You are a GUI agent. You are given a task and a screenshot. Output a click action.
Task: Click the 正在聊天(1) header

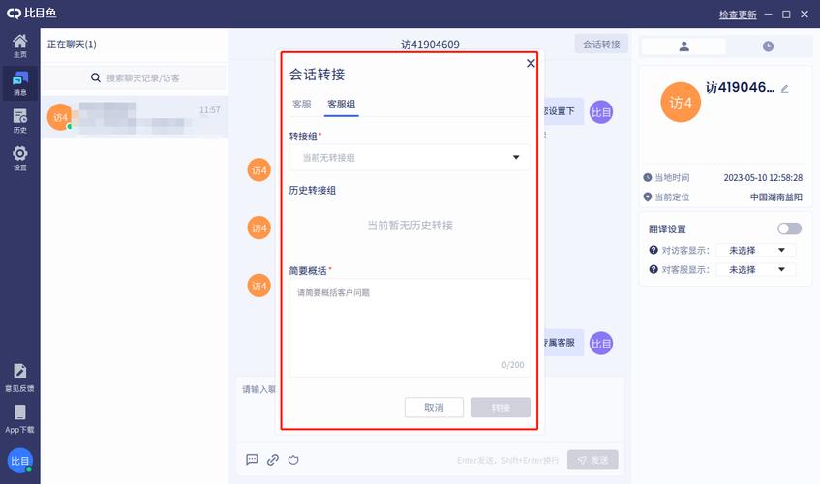pos(72,45)
